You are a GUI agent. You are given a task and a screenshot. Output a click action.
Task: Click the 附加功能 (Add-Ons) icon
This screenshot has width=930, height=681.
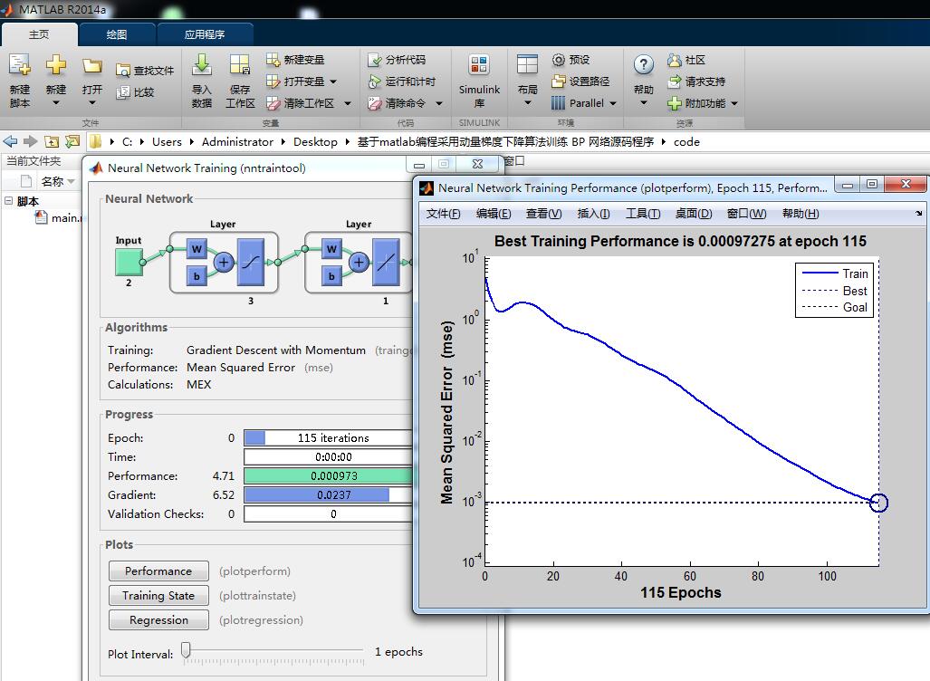point(675,103)
